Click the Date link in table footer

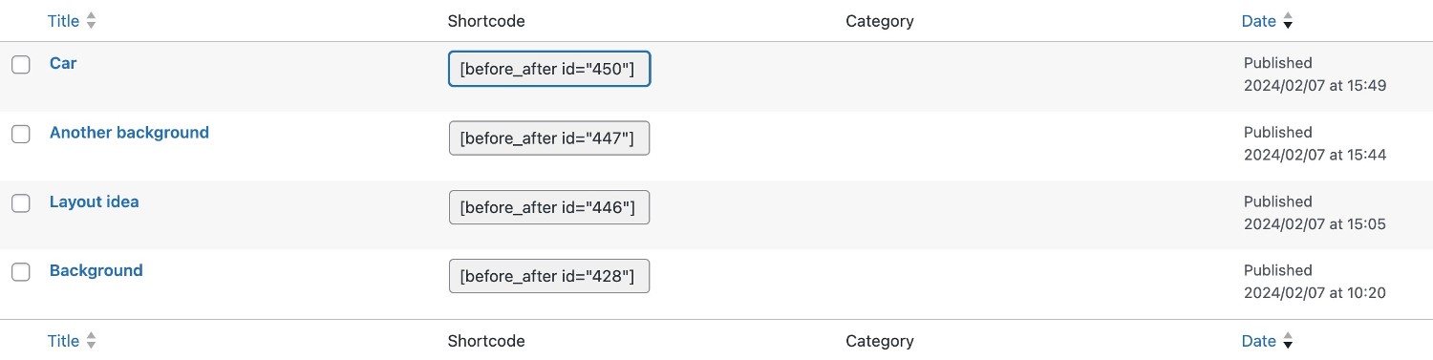(x=1258, y=341)
